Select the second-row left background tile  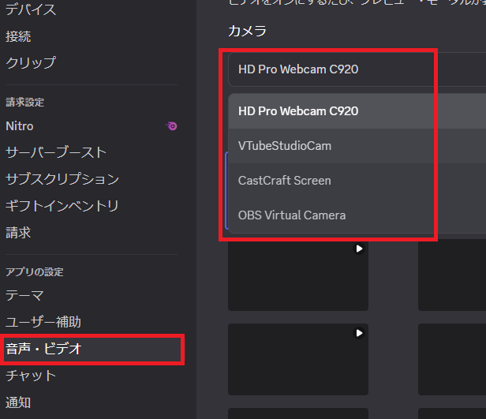coord(298,359)
